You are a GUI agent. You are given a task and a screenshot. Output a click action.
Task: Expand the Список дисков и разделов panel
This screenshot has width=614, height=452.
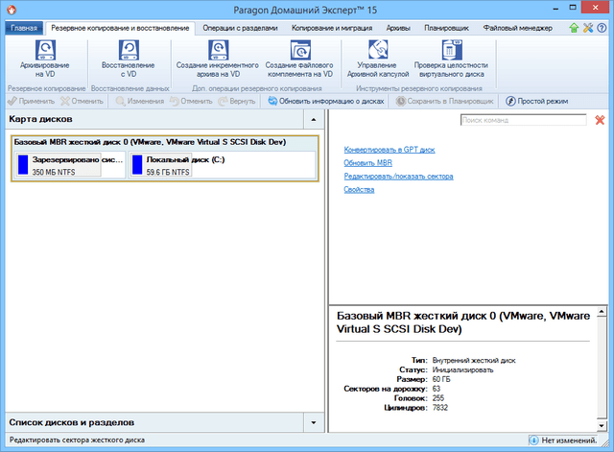click(311, 422)
